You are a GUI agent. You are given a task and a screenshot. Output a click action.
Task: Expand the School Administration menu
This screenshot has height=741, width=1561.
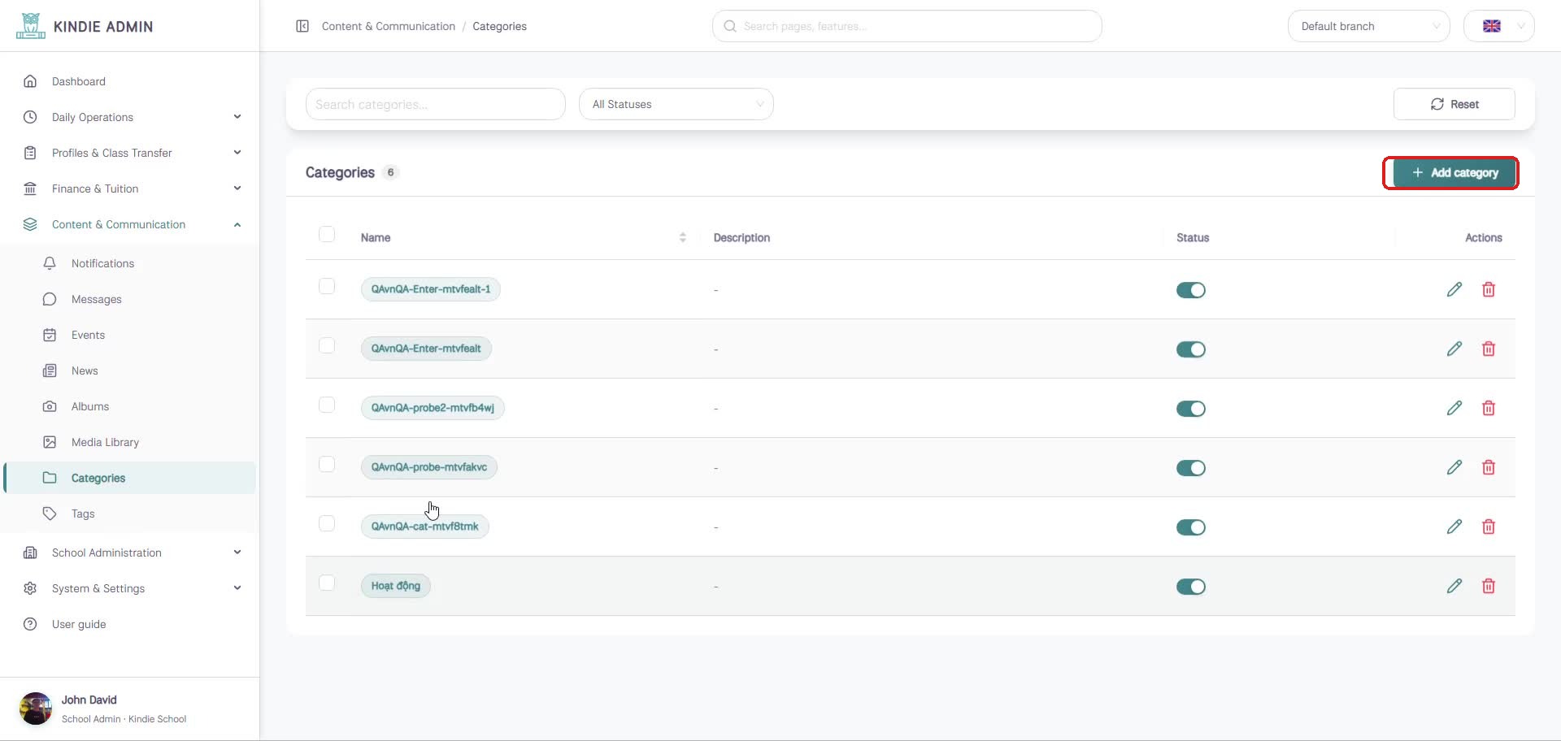130,552
